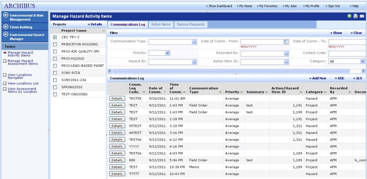Click the envelope email icon
The width and height of the screenshot is (367, 179).
pyautogui.click(x=362, y=16)
